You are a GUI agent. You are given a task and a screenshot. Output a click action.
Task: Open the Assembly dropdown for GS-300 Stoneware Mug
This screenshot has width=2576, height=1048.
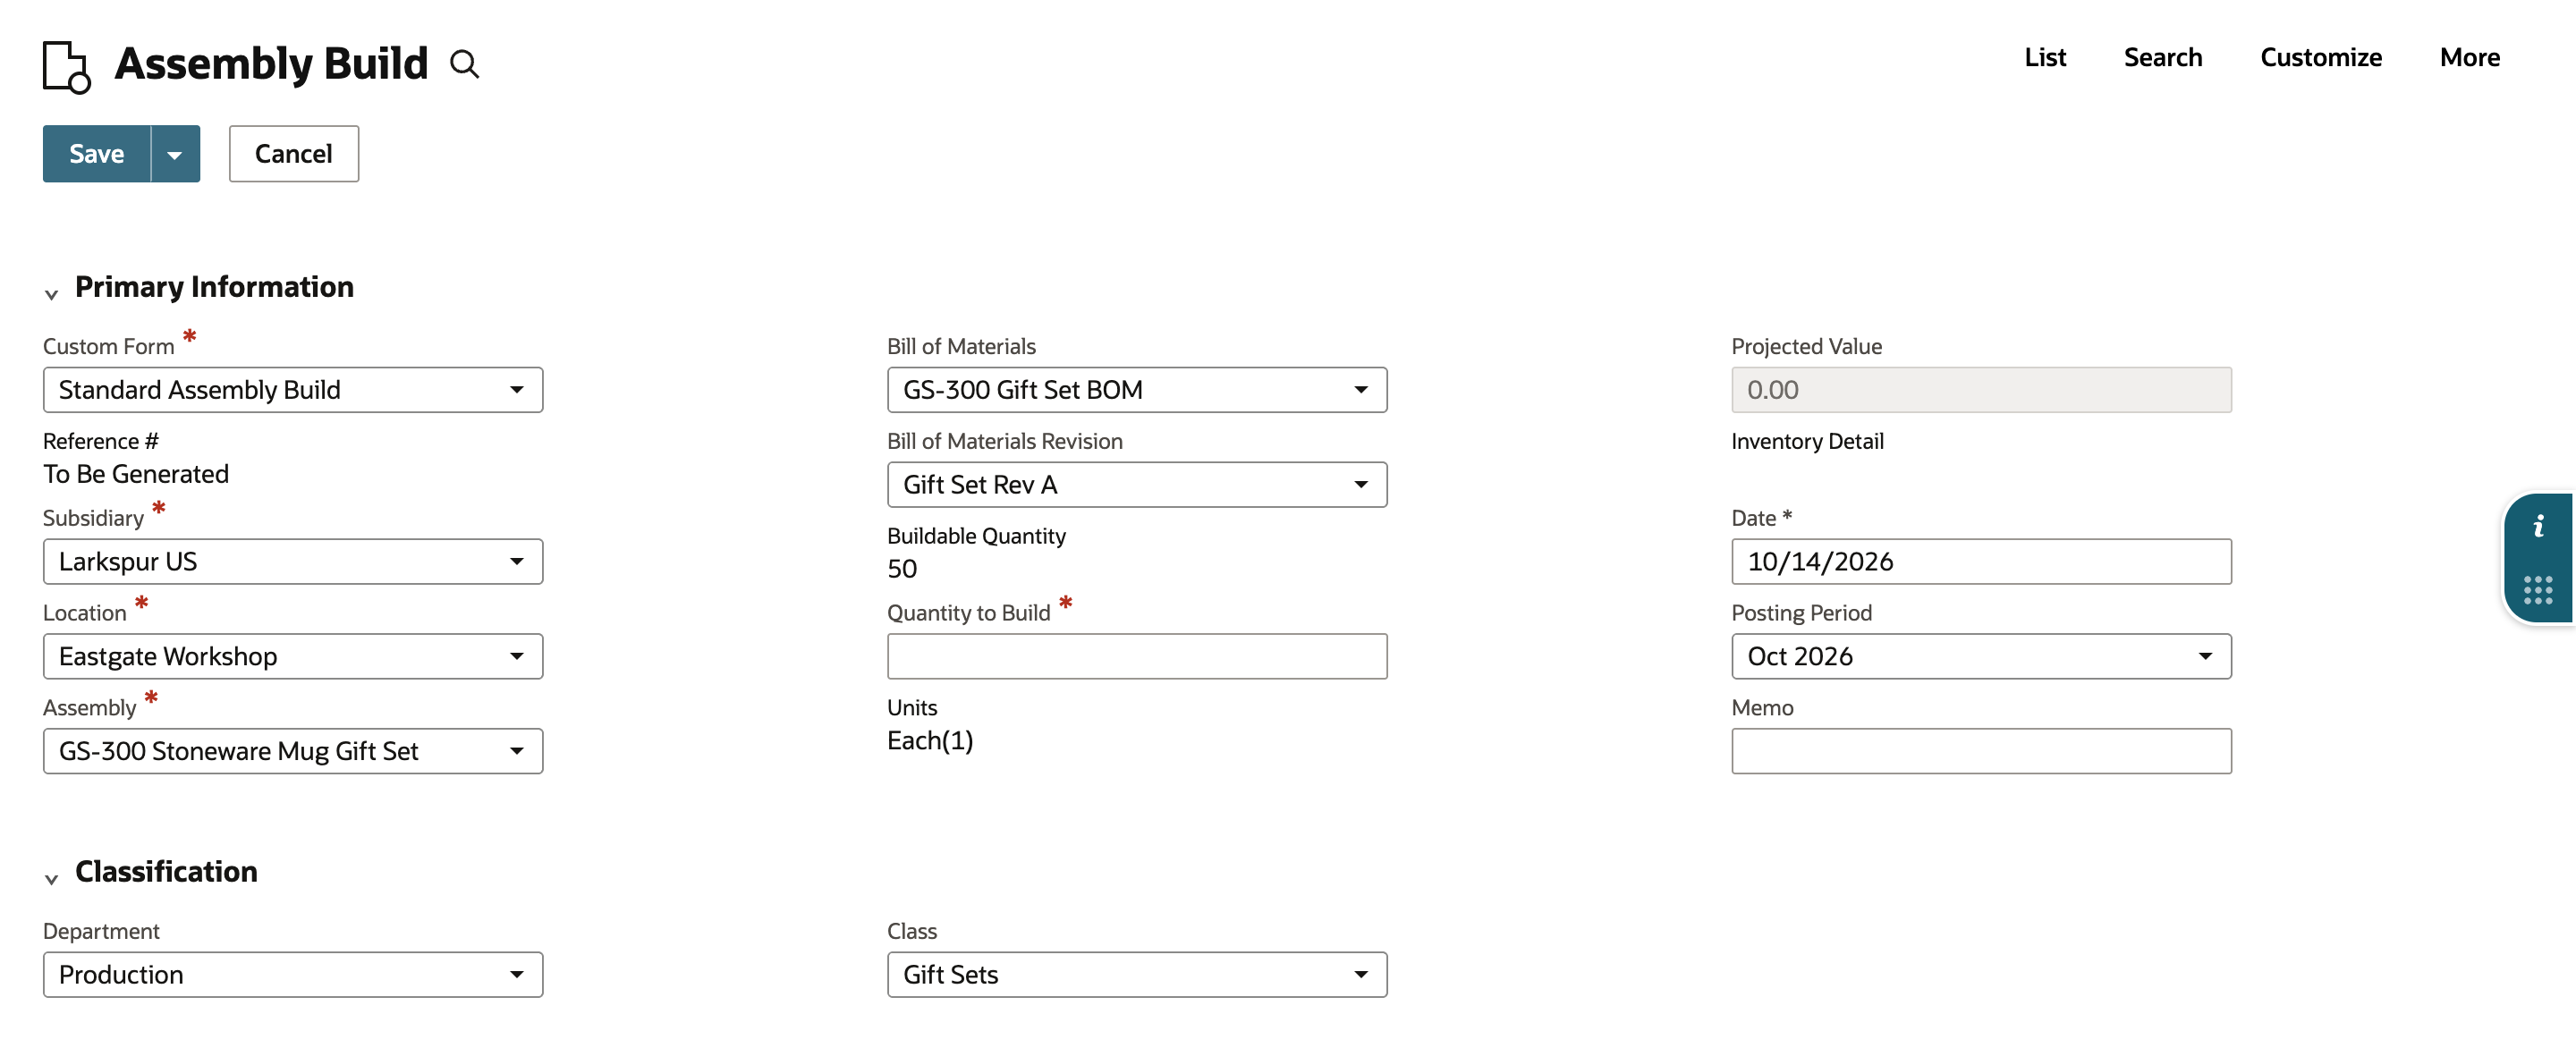click(x=293, y=751)
